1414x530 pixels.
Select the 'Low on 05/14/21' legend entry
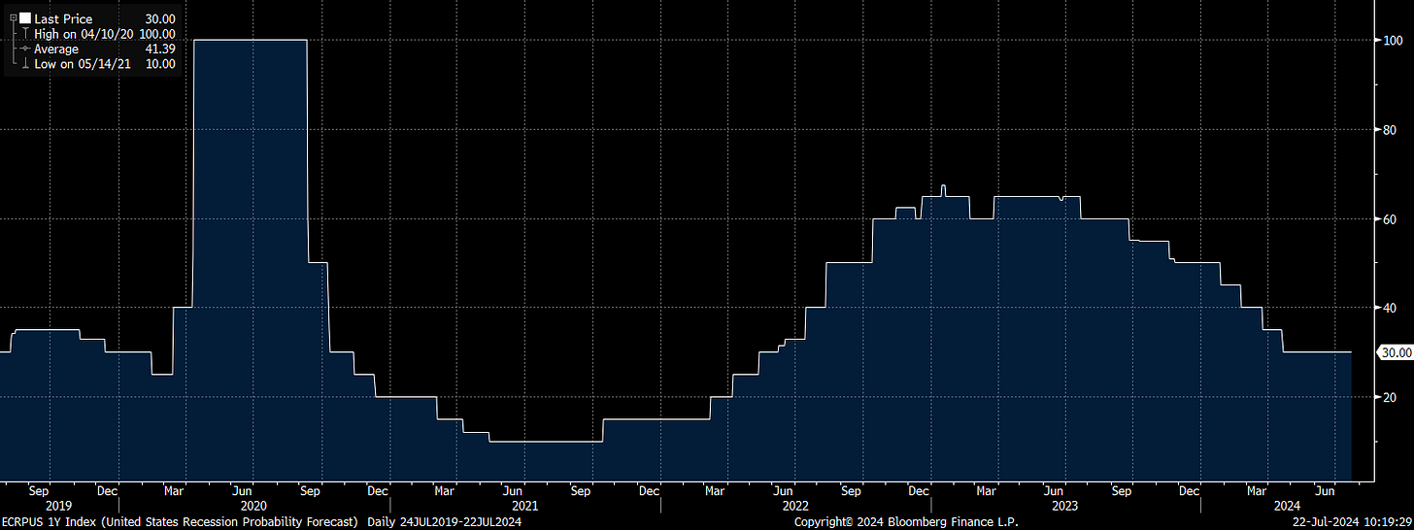(x=82, y=64)
